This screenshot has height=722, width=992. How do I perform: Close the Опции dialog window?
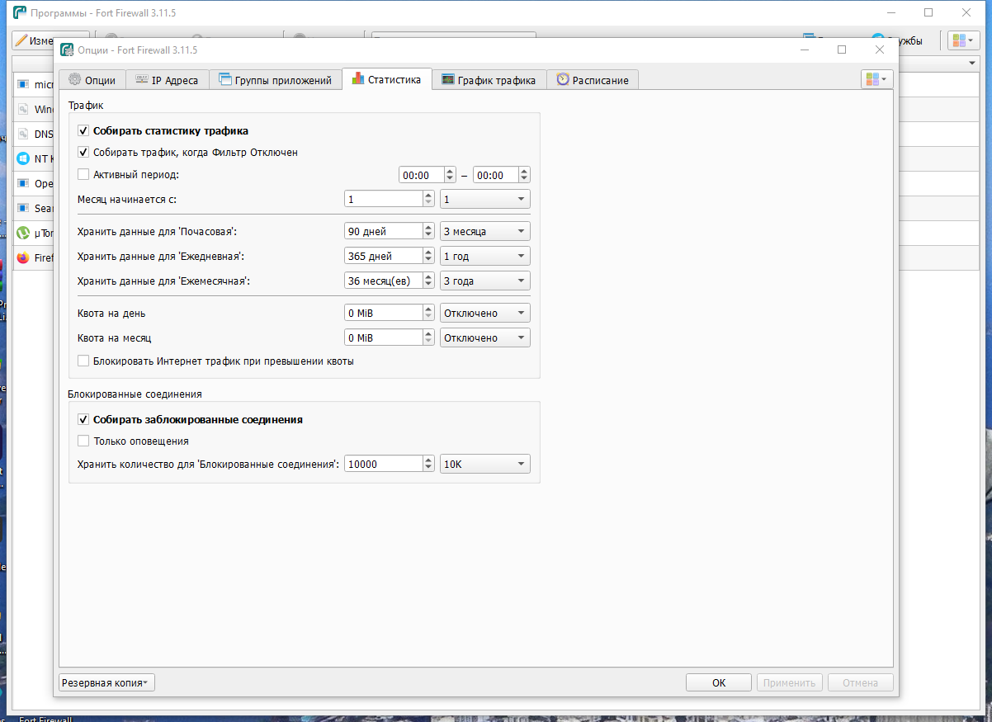click(x=880, y=50)
